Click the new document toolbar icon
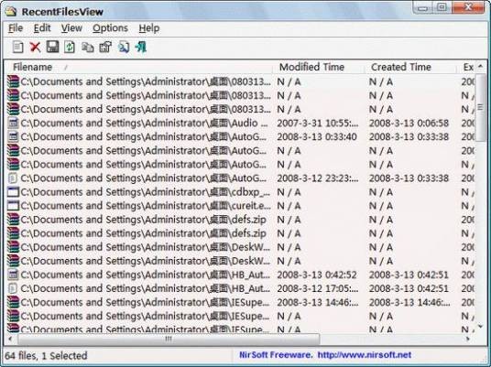This screenshot has width=491, height=367. 17,48
